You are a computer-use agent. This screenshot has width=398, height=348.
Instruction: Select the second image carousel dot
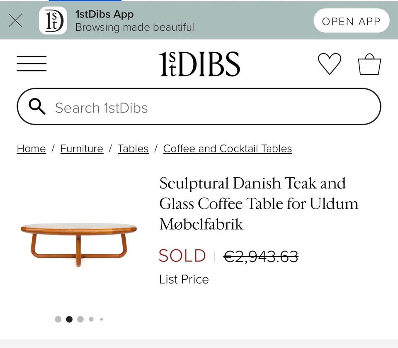coord(69,319)
